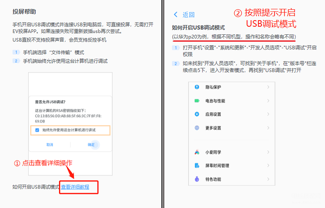The image size is (325, 208).
Task: Click the 屏幕时间管理 icon
Action: [197, 166]
